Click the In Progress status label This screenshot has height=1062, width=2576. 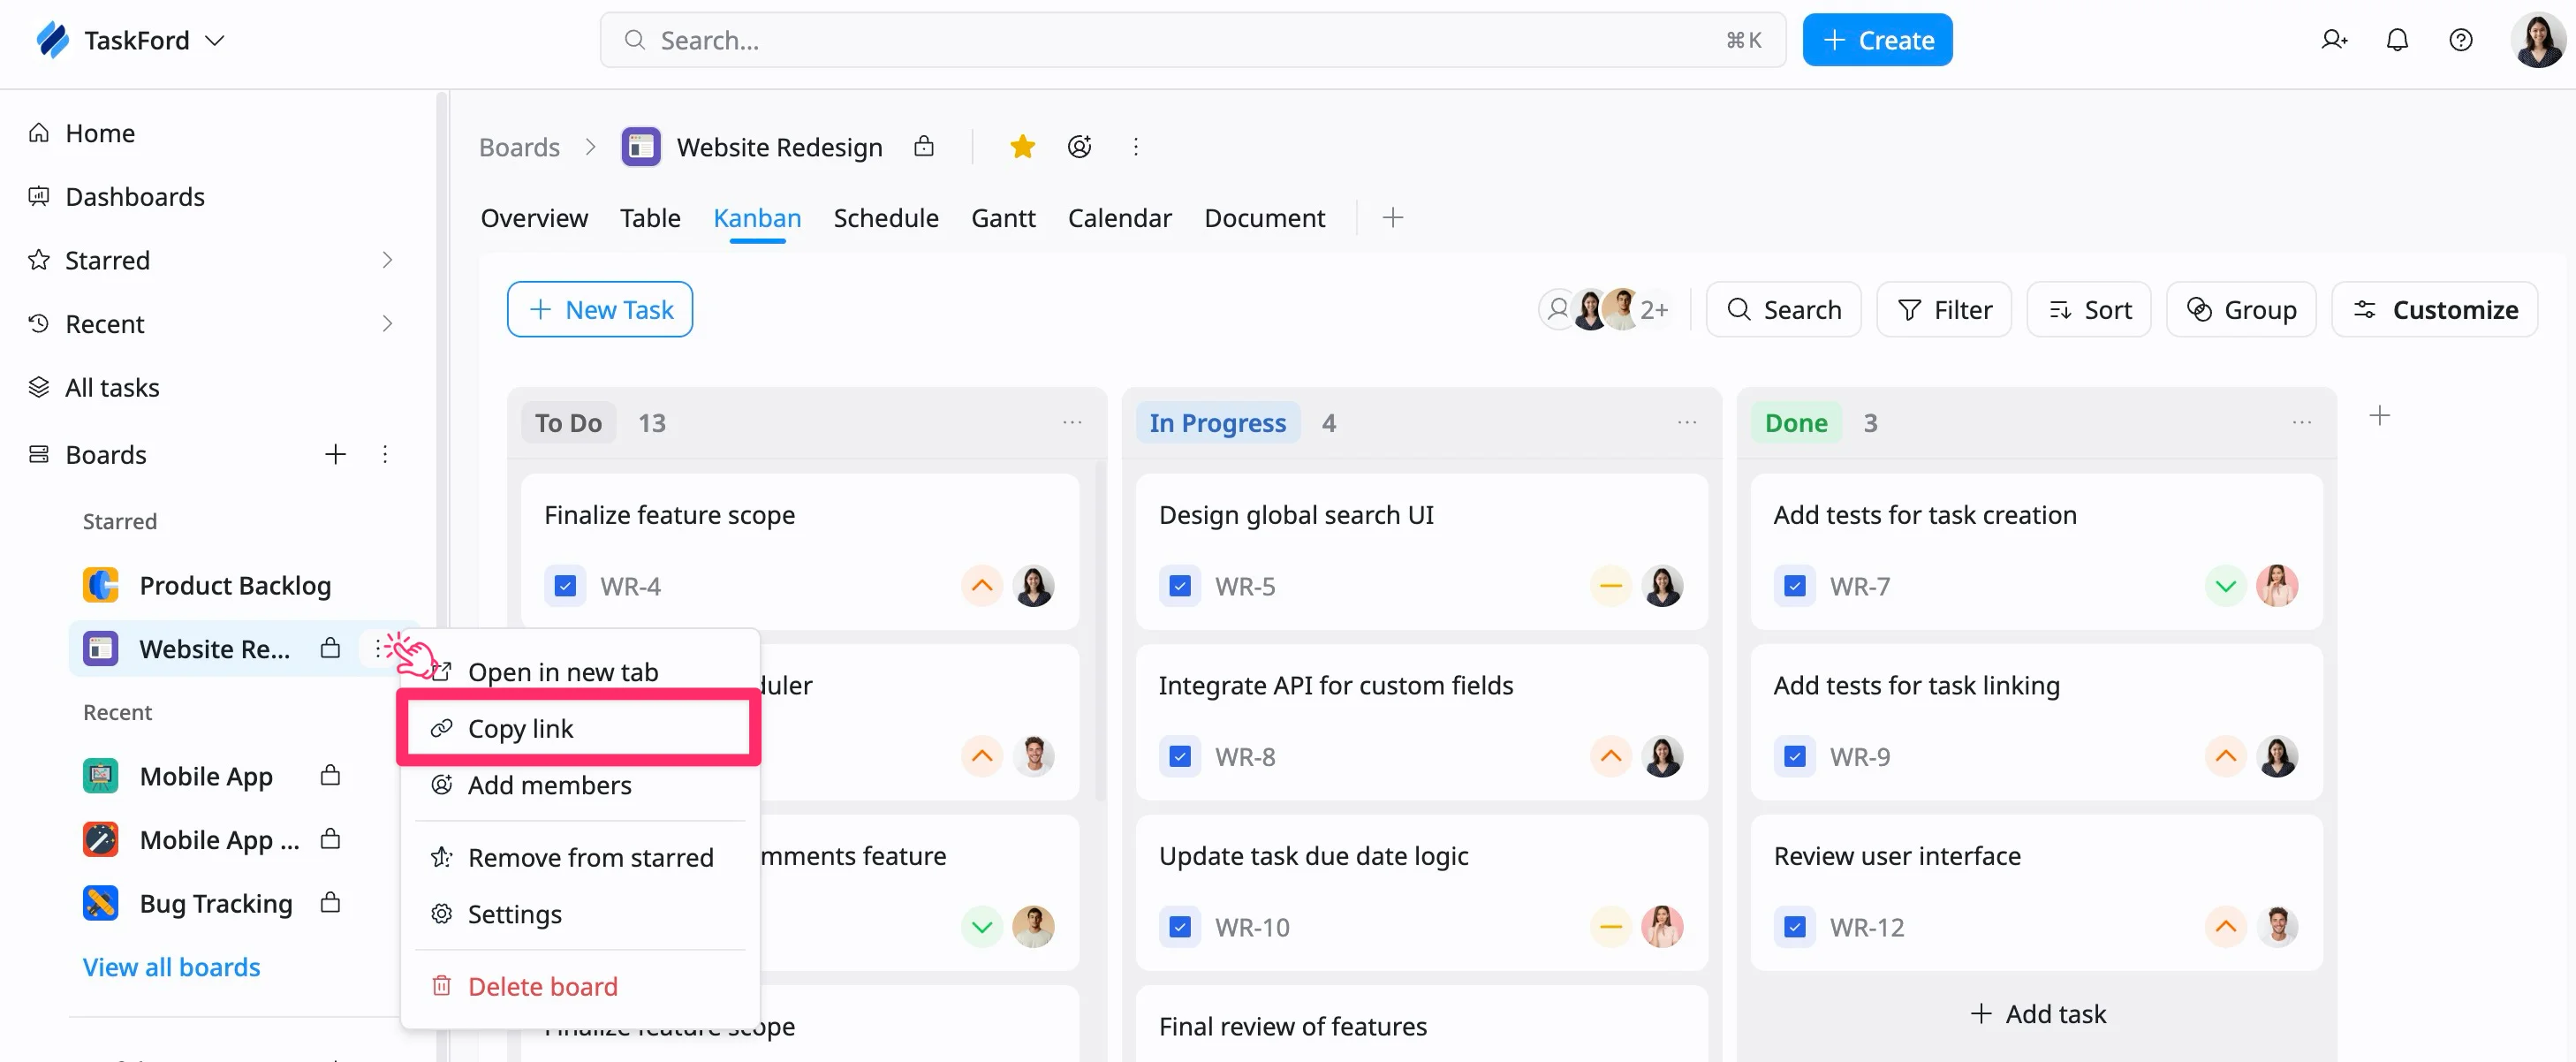1217,423
